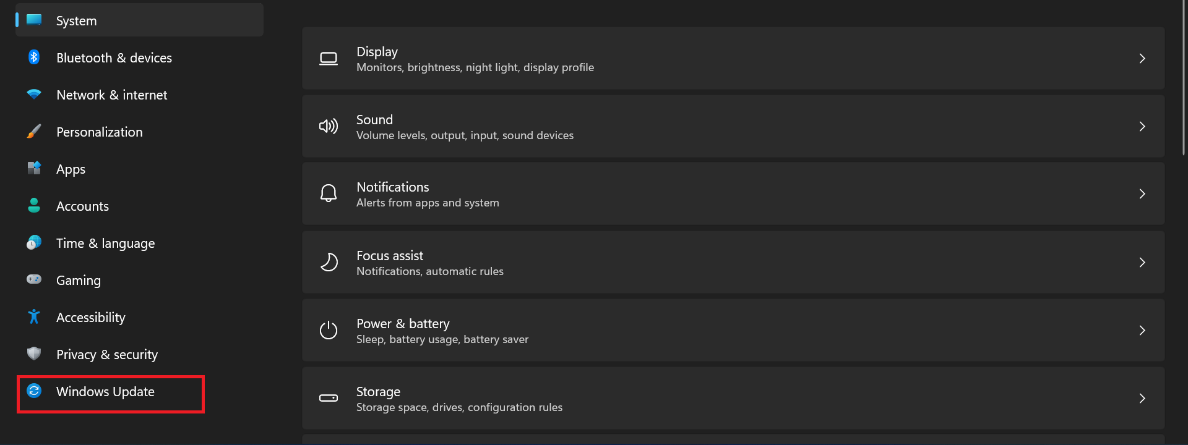Viewport: 1188px width, 445px height.
Task: Click the Network wifi icon
Action: tap(34, 95)
